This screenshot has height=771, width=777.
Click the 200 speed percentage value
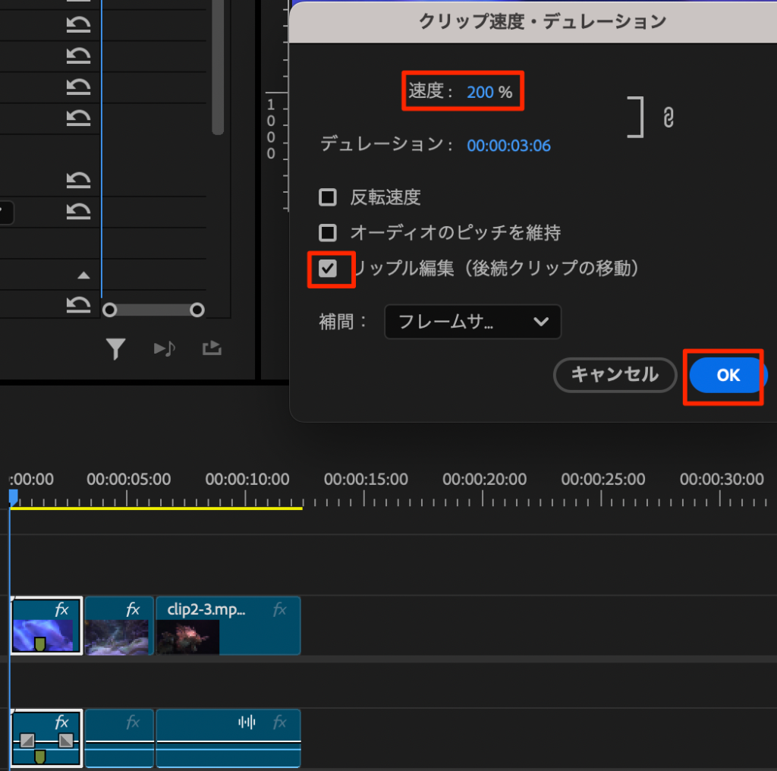pyautogui.click(x=480, y=93)
